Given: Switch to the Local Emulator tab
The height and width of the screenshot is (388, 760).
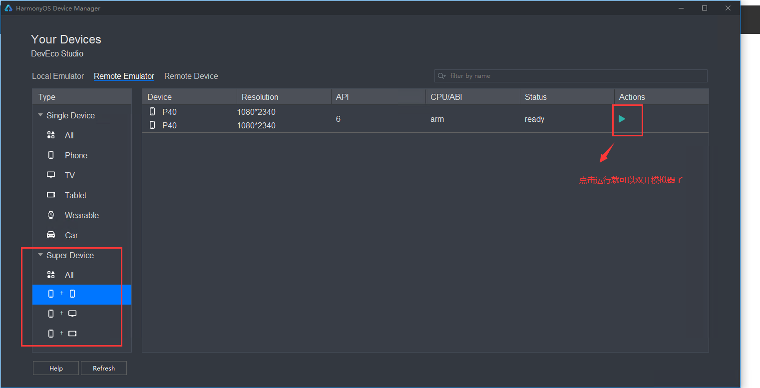Looking at the screenshot, I should click(x=58, y=76).
